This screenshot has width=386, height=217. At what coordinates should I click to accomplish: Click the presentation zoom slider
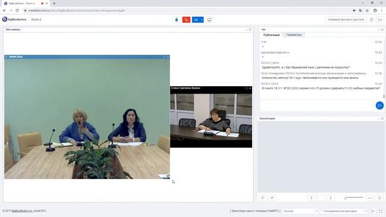354,198
